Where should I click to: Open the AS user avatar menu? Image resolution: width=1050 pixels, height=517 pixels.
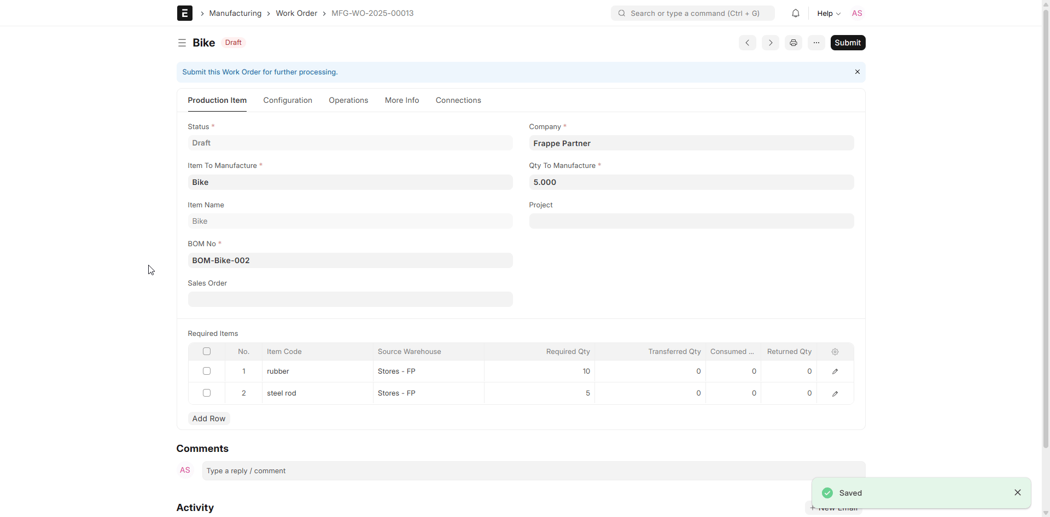856,13
